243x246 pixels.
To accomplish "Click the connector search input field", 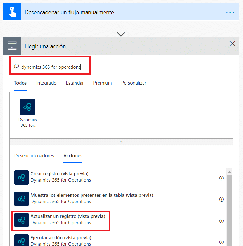I will (121, 67).
